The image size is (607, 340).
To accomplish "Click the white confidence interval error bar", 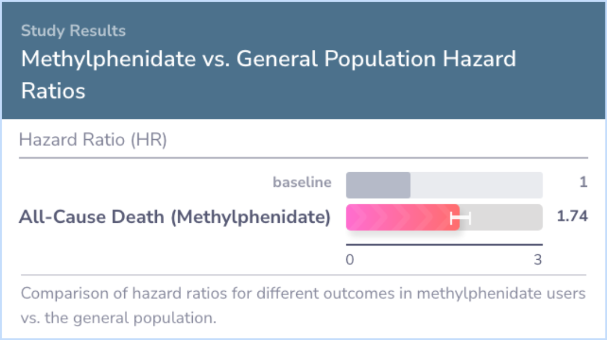I will point(461,218).
